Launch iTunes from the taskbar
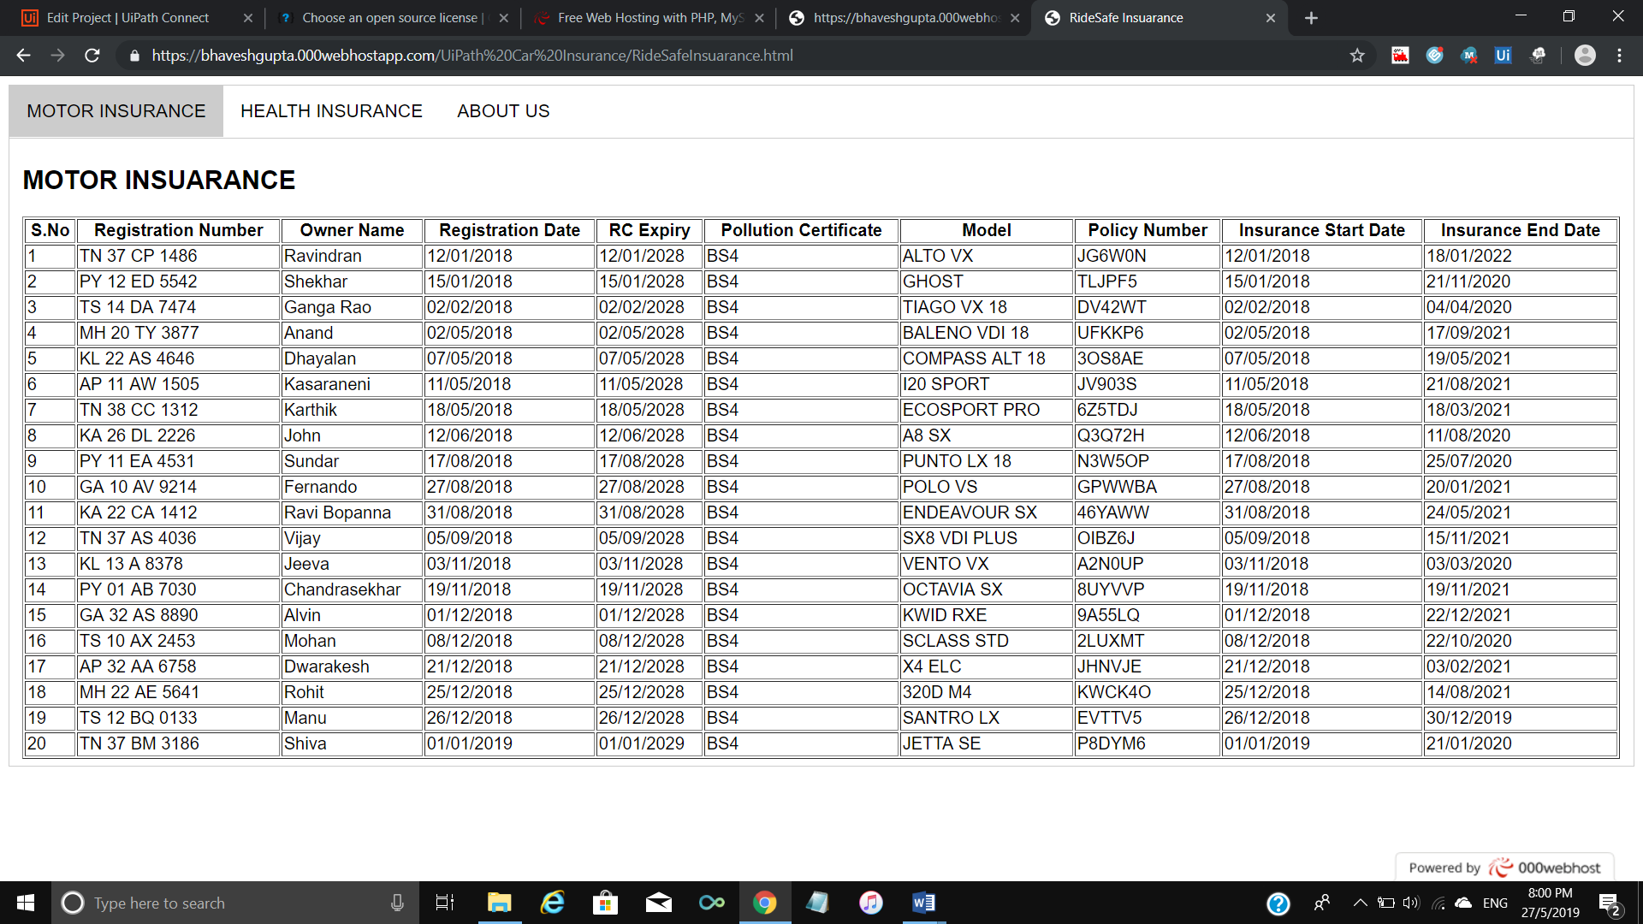1643x924 pixels. [870, 903]
